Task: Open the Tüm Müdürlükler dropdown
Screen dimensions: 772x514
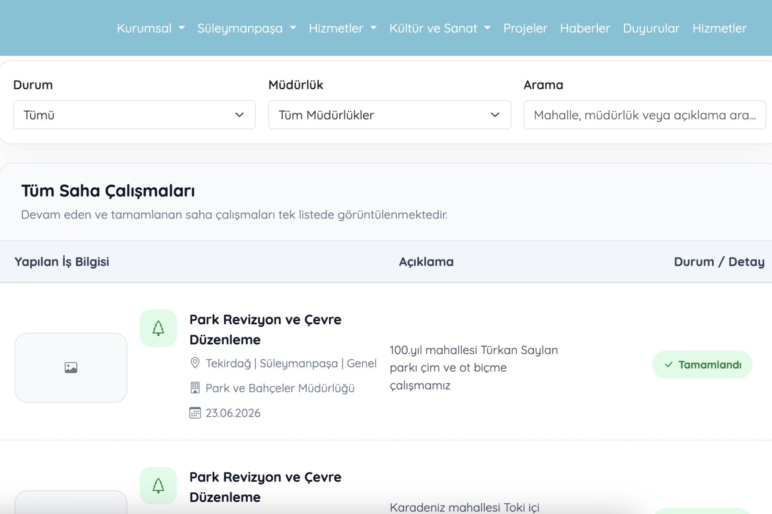Action: [x=390, y=115]
